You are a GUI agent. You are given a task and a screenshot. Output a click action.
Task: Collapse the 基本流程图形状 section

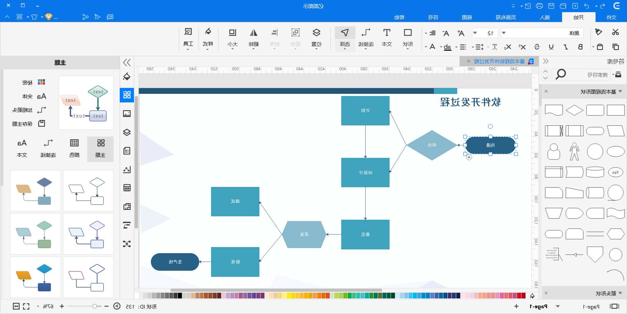(620, 91)
